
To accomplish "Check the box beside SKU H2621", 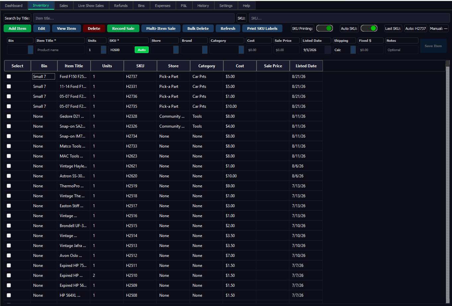I will [x=9, y=166].
